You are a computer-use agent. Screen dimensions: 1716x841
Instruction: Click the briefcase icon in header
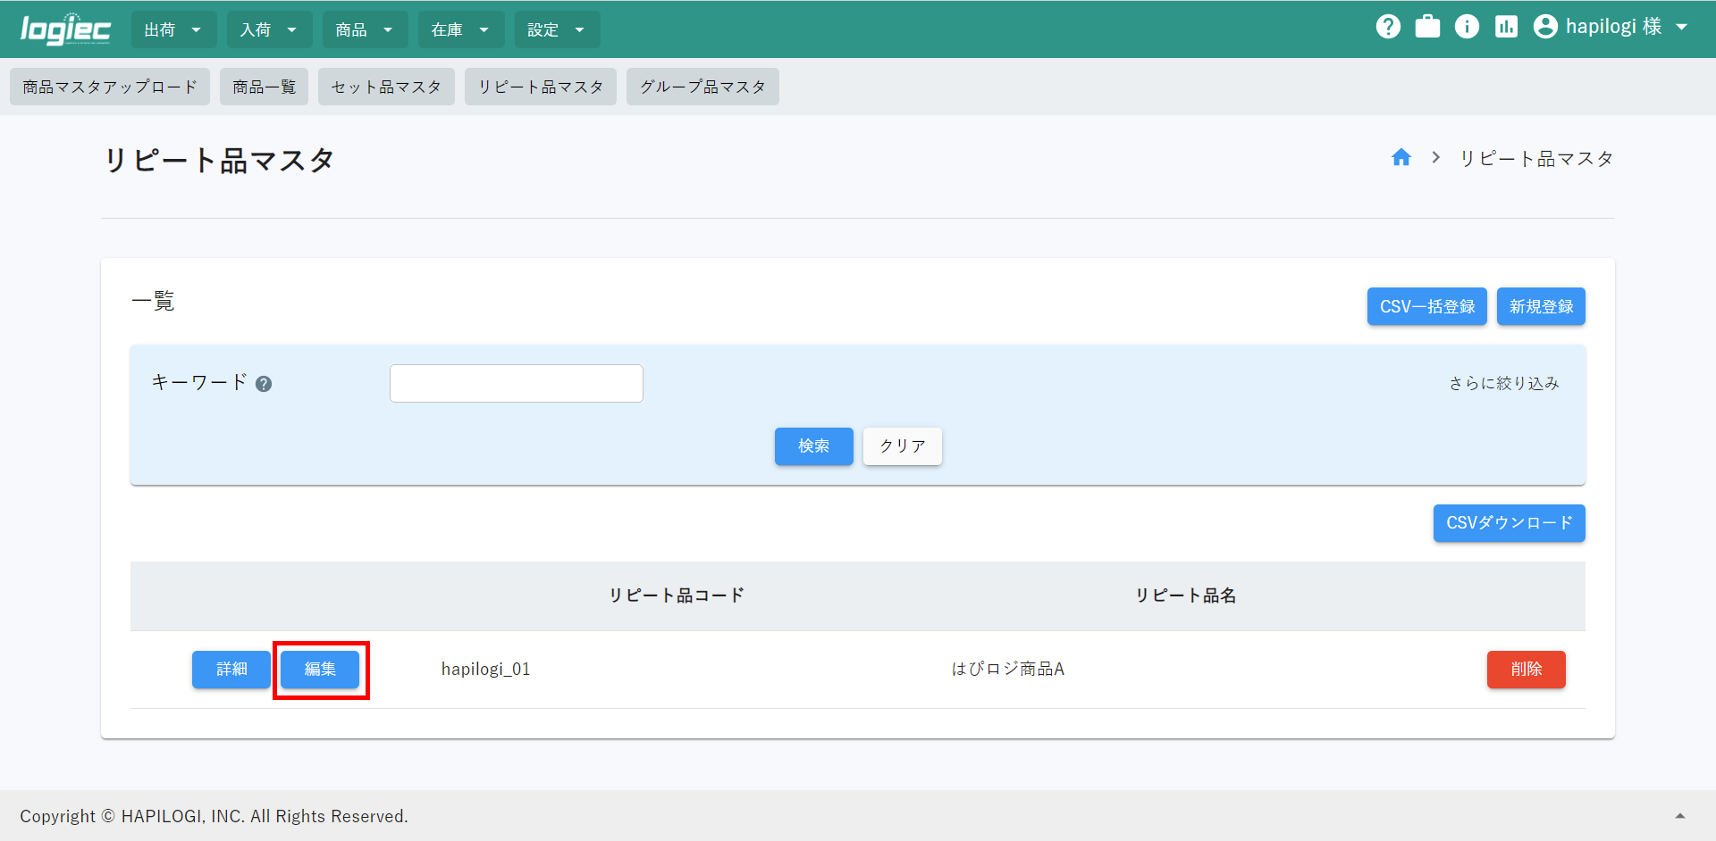click(x=1427, y=27)
